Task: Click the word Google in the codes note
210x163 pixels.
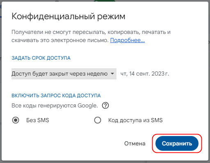Action: coord(88,106)
